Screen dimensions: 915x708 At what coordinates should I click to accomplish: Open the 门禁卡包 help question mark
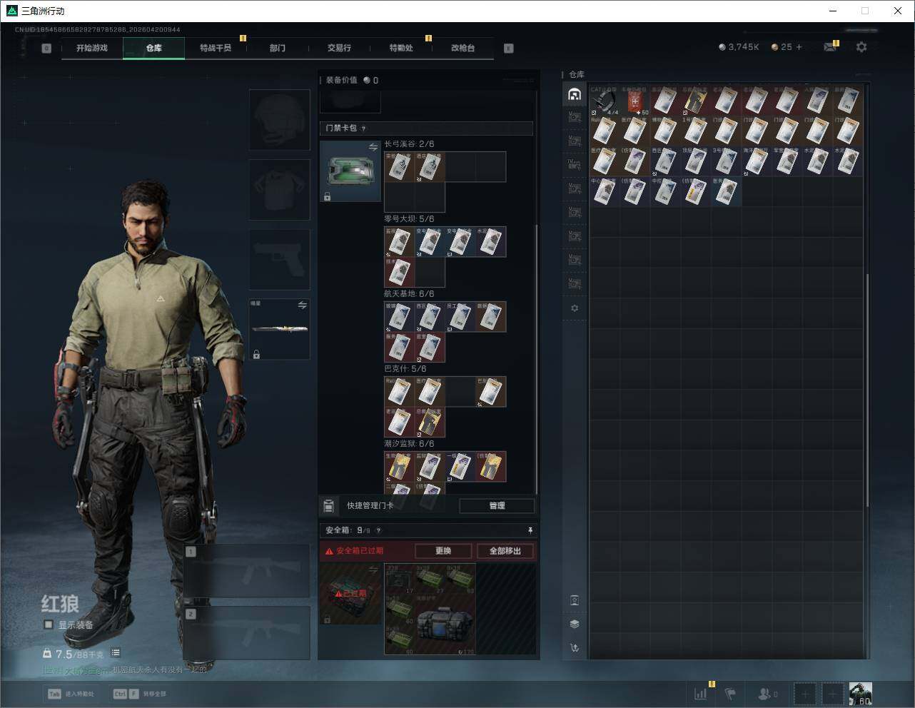point(363,128)
